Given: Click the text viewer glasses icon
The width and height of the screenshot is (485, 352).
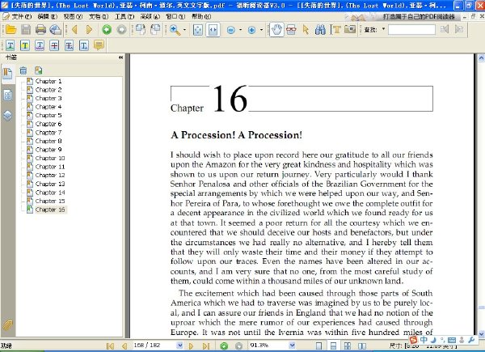Looking at the screenshot, I should 291,30.
